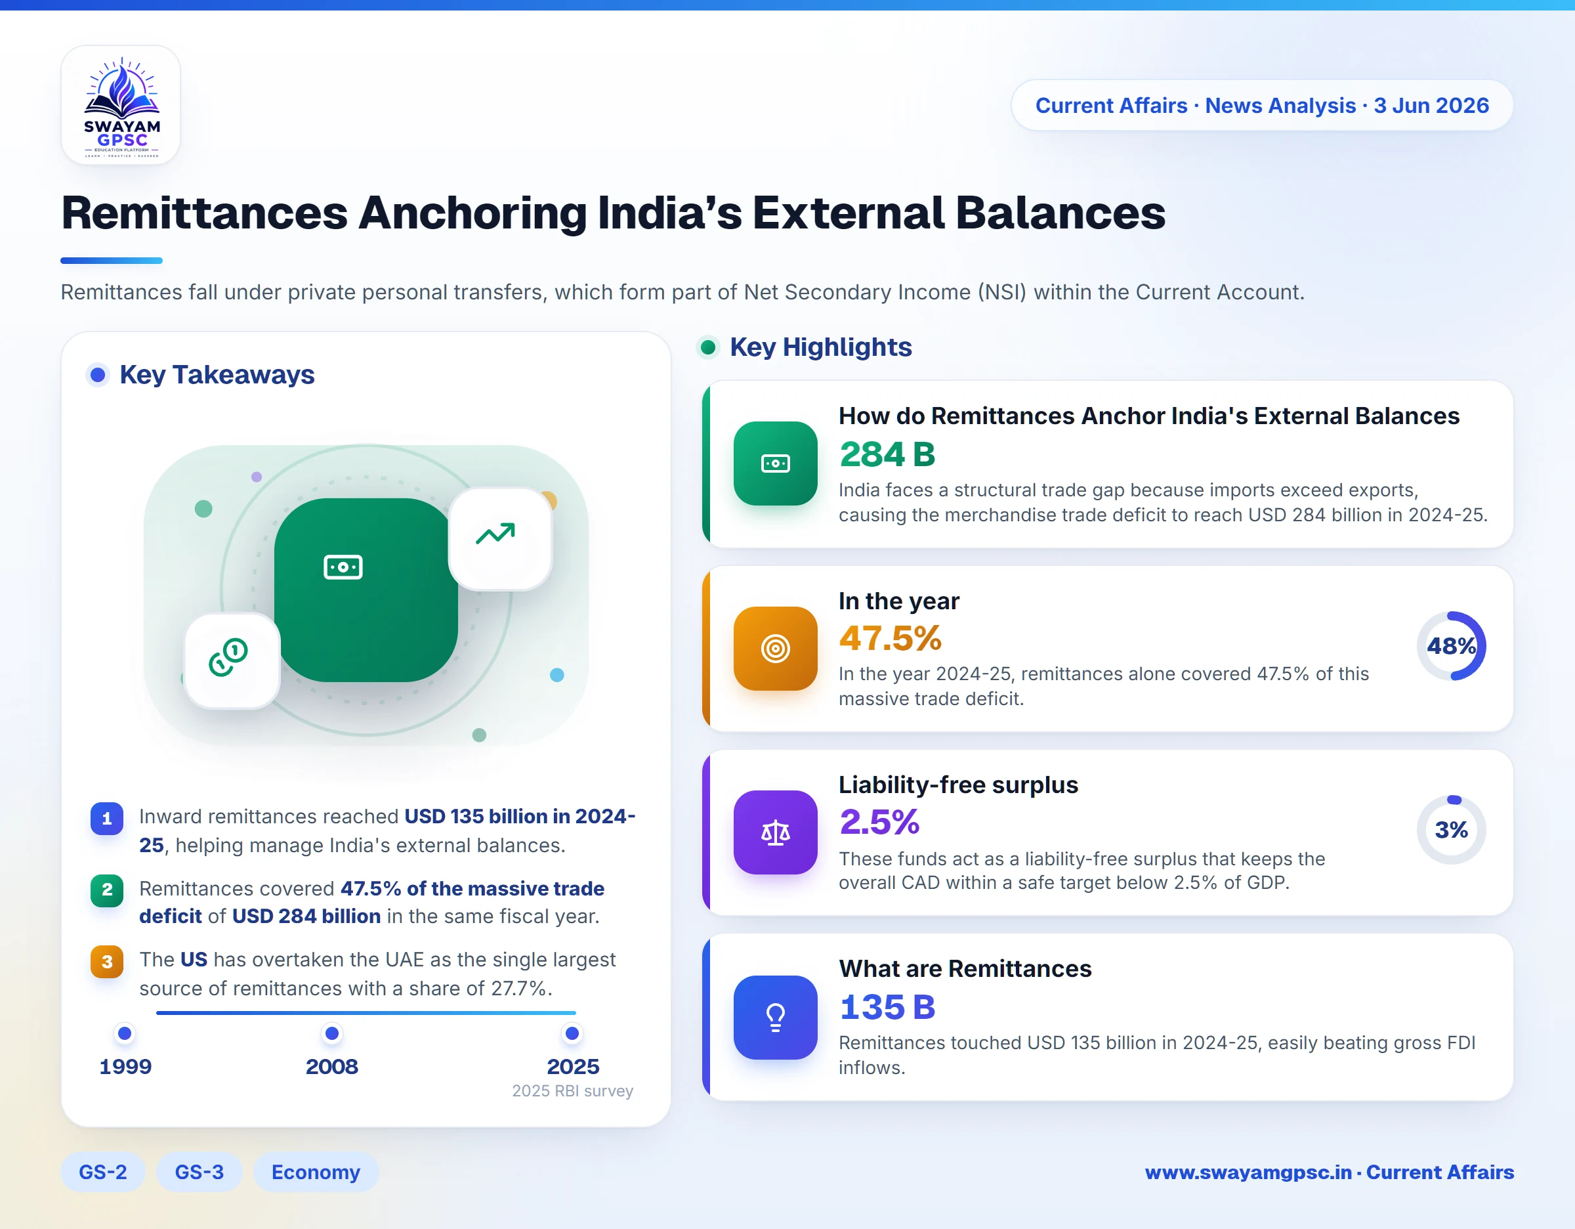
Task: Click the large green banknote tile in illustration
Action: pyautogui.click(x=366, y=590)
